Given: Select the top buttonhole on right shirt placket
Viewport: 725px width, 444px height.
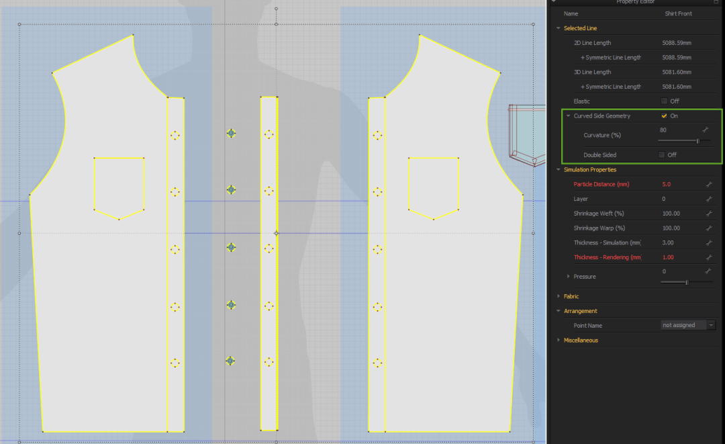Looking at the screenshot, I should [x=377, y=135].
